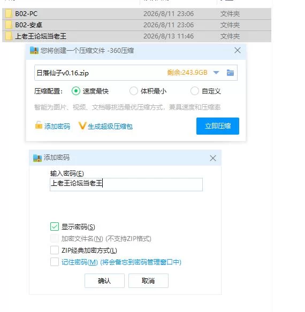This screenshot has height=312, width=305.
Task: Uncheck the 显示密码(S) checkbox
Action: point(55,227)
